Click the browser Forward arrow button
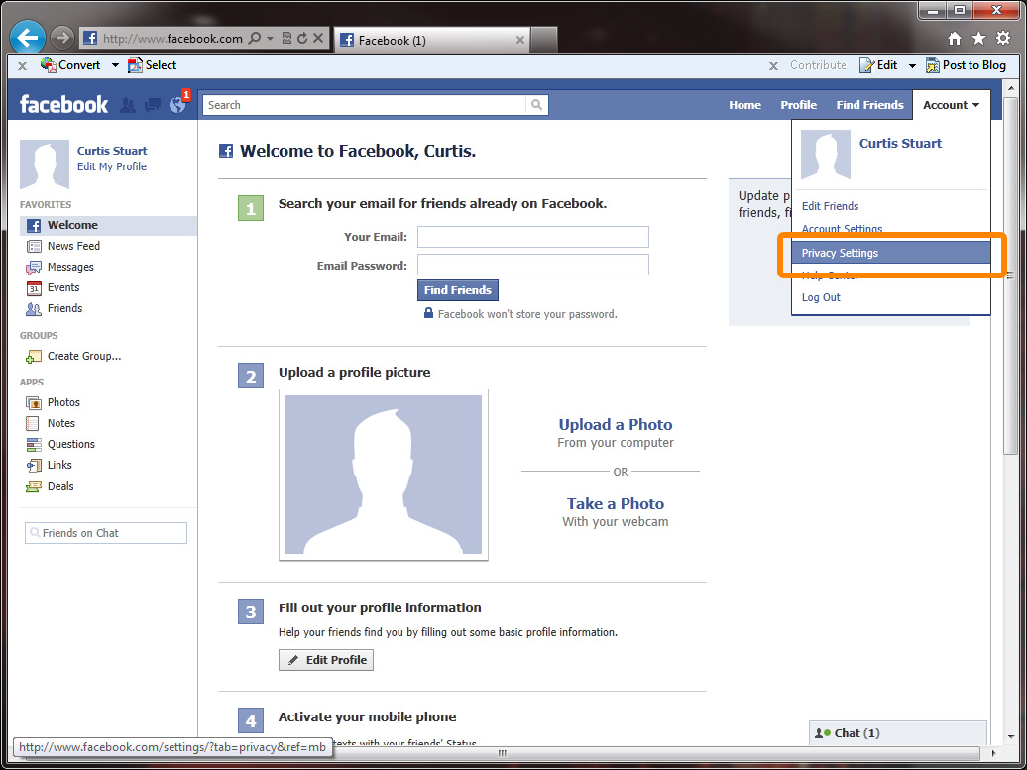 click(62, 38)
